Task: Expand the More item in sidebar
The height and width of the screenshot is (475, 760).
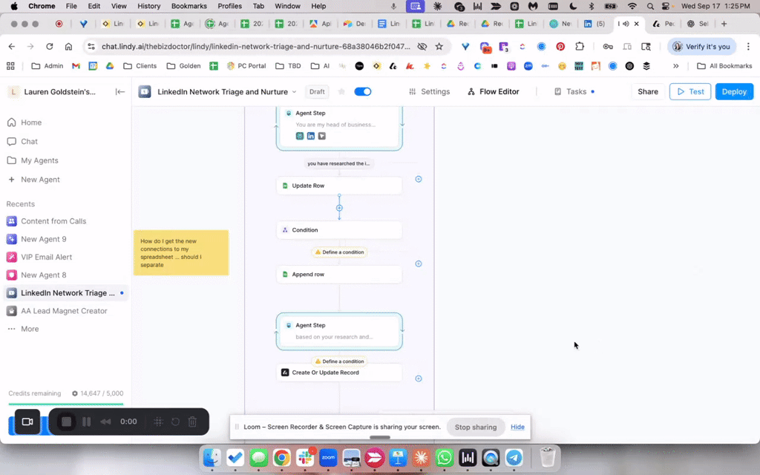Action: pyautogui.click(x=30, y=329)
